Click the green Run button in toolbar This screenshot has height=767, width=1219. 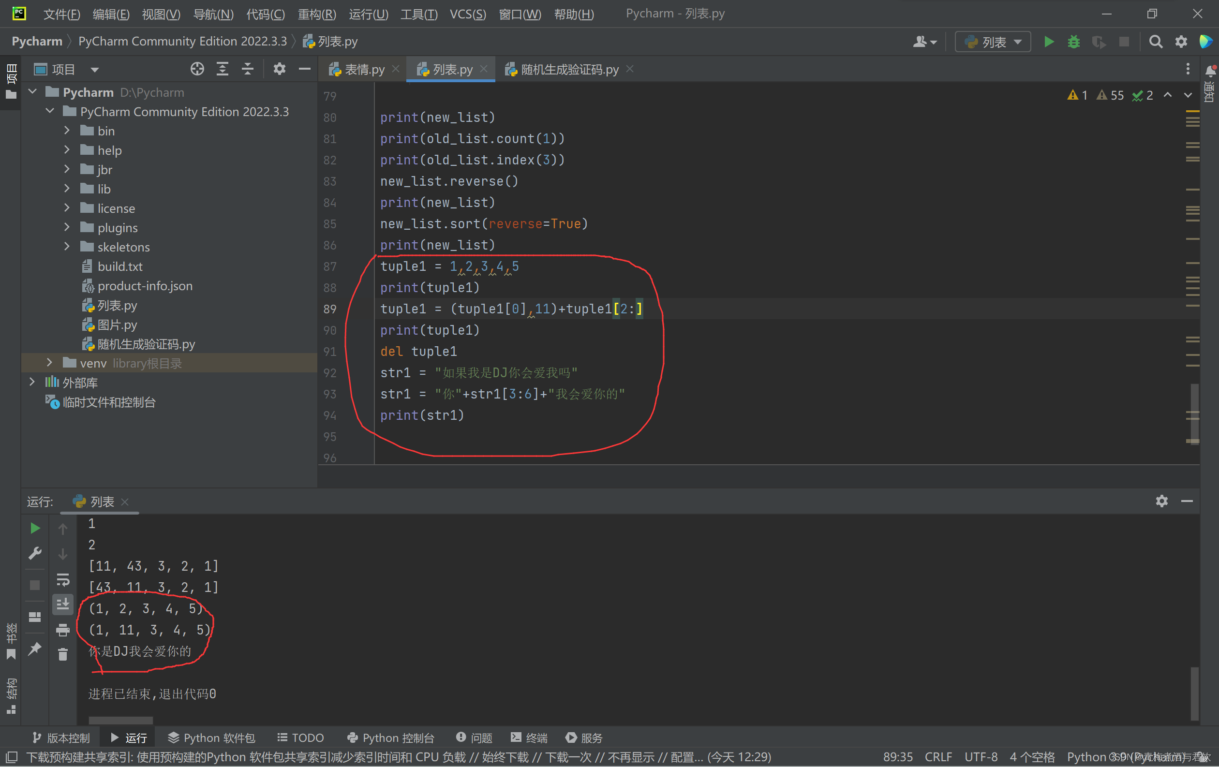point(1049,42)
